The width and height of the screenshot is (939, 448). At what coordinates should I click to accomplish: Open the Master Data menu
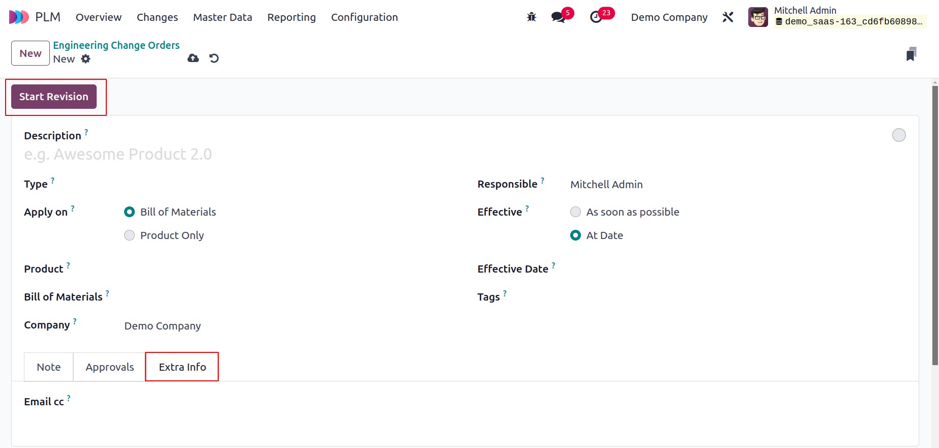[222, 17]
